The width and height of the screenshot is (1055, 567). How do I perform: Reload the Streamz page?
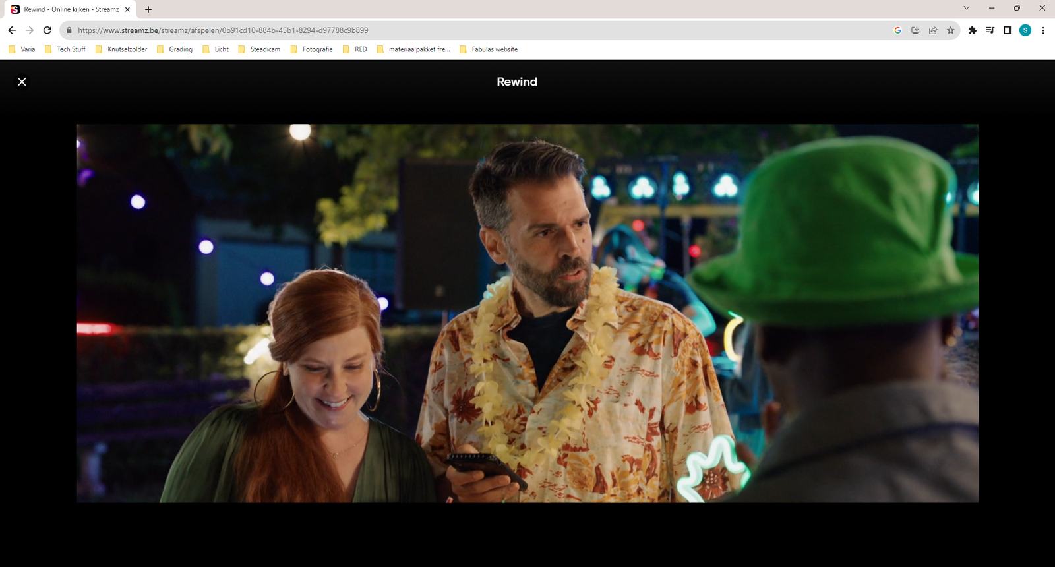pyautogui.click(x=47, y=30)
